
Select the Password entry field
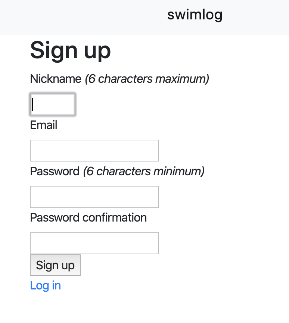tap(94, 197)
